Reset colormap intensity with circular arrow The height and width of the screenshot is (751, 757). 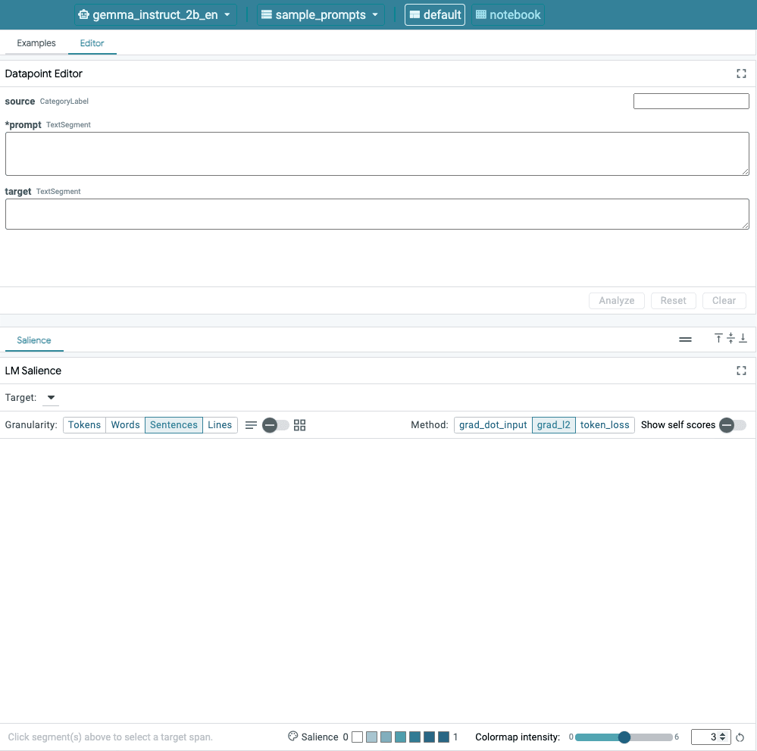click(740, 737)
